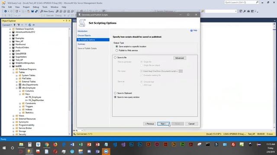Go to Introduction wizard step

tap(83, 31)
